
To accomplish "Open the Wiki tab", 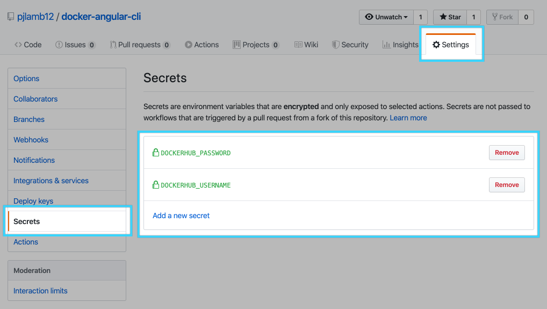I will (x=306, y=45).
